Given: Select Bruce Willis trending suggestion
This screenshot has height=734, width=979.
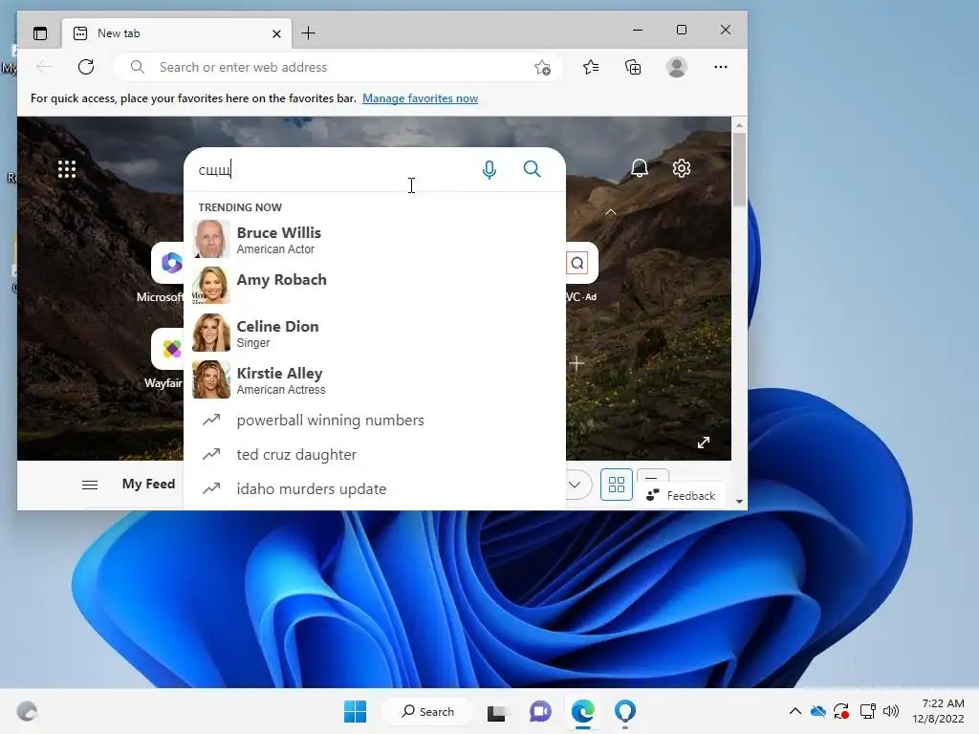Looking at the screenshot, I should (x=375, y=240).
